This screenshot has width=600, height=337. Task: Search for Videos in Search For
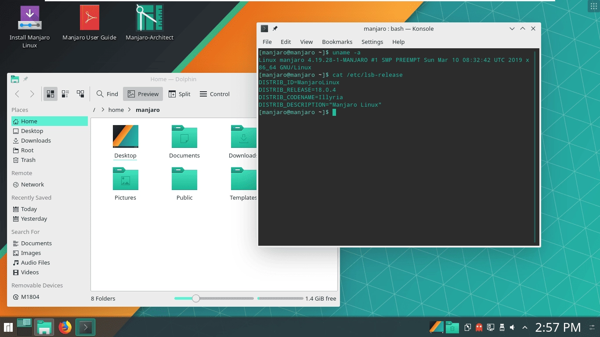pyautogui.click(x=50, y=272)
